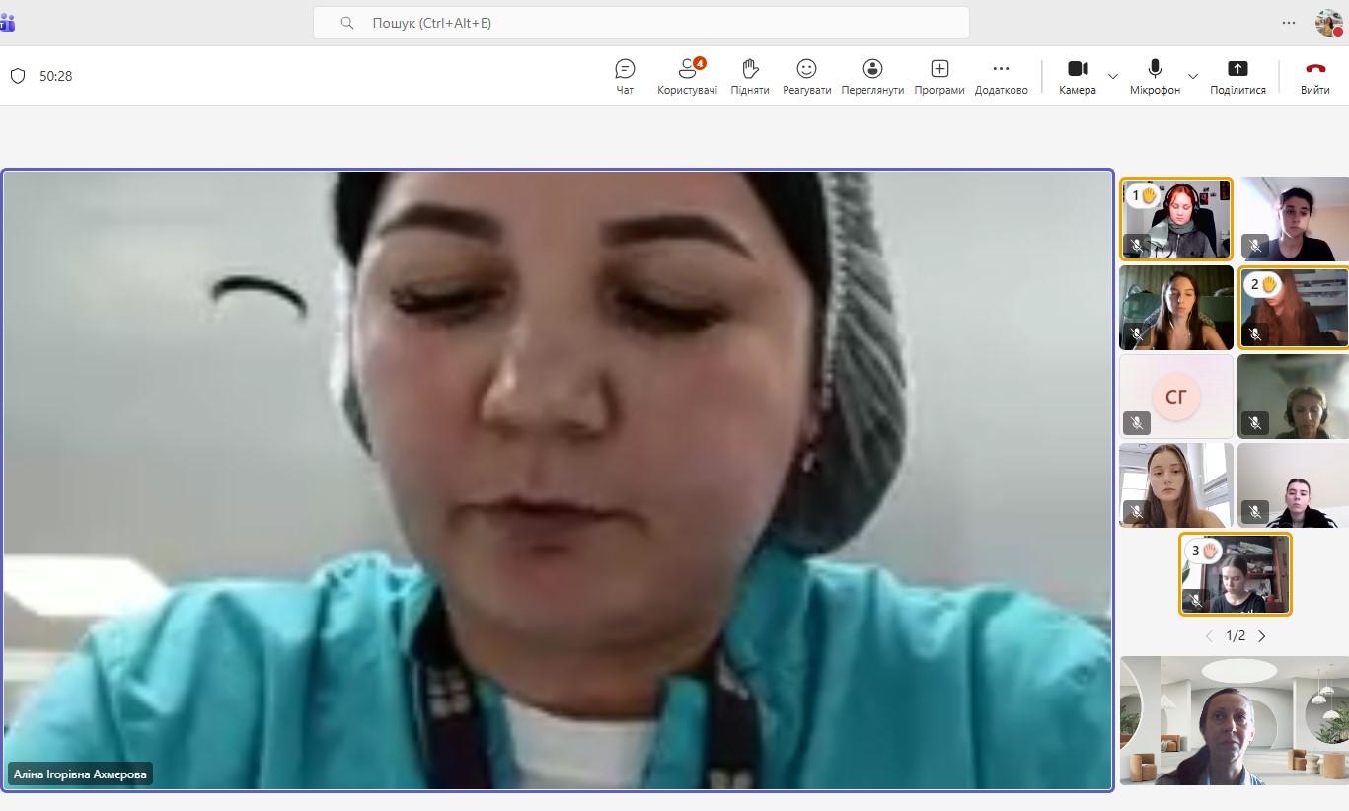
Task: Open the Реагувати reactions menu
Action: 806,76
